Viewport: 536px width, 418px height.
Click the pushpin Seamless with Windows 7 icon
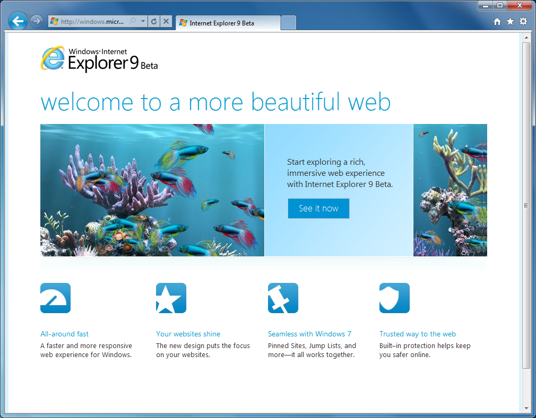point(283,298)
